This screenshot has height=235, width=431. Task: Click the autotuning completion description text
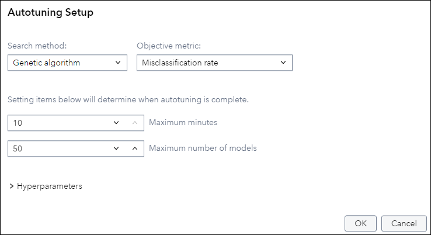128,99
